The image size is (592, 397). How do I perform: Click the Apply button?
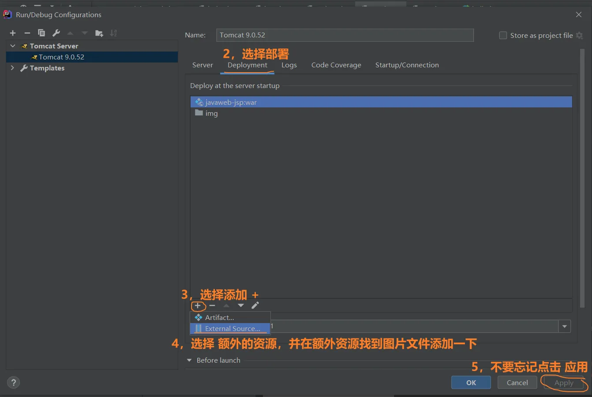(564, 382)
